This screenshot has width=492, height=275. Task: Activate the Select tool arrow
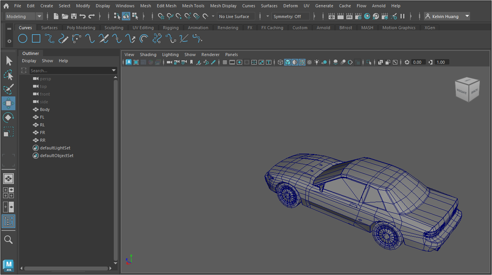8,61
